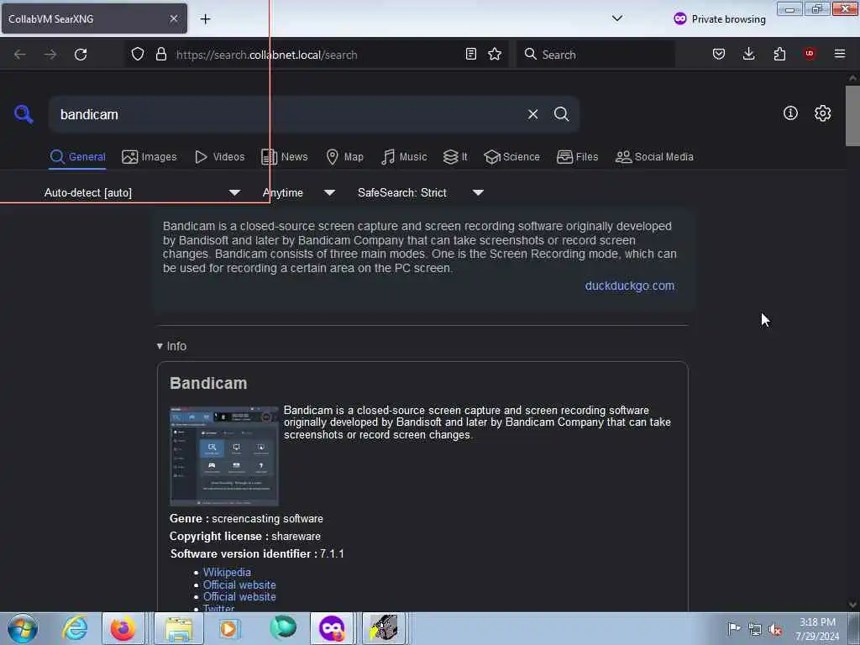Open Pocket save icon
Image resolution: width=860 pixels, height=645 pixels.
pyautogui.click(x=719, y=54)
